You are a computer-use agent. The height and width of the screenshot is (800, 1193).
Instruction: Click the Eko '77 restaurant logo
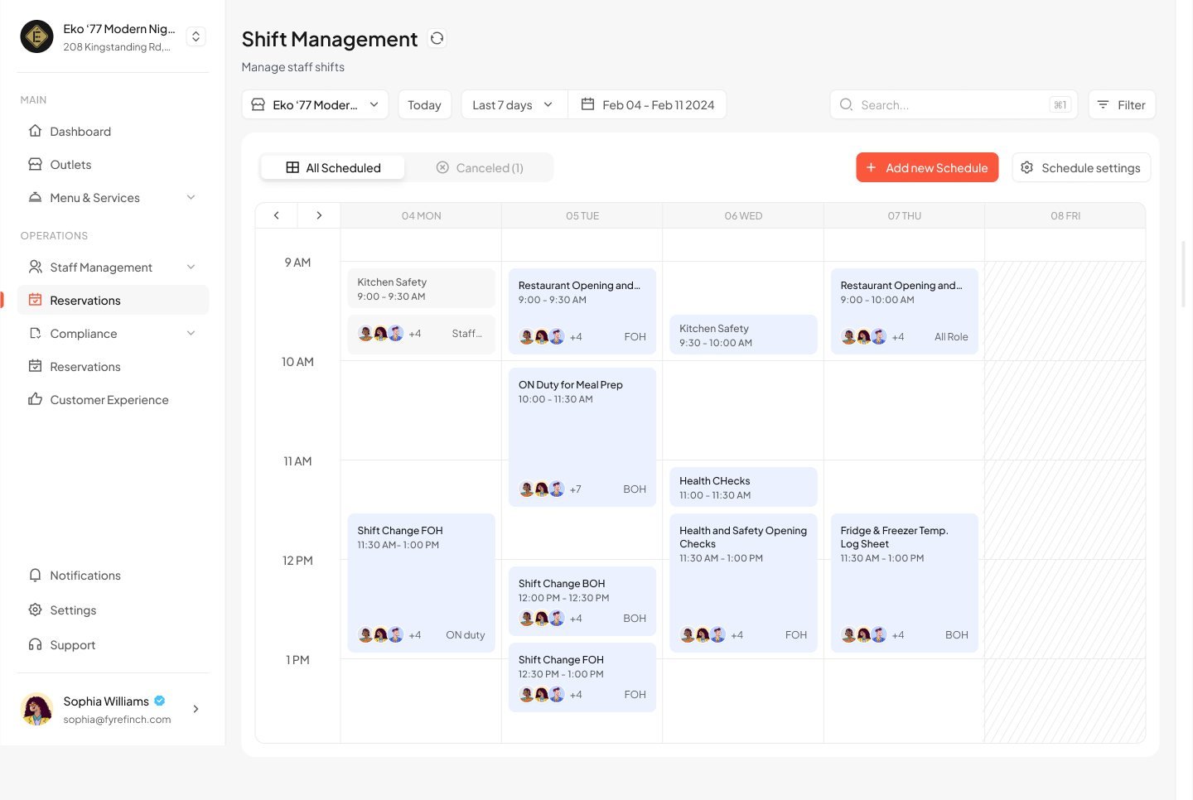click(x=36, y=36)
